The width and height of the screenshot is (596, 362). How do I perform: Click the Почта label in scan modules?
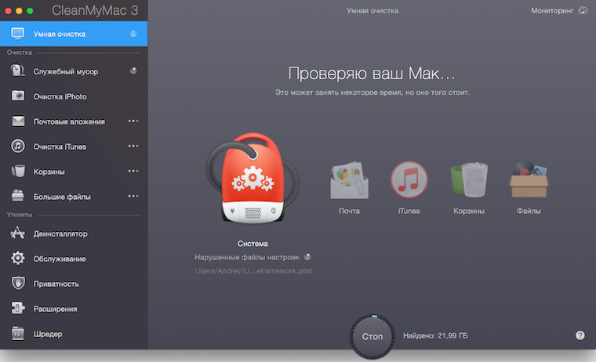click(349, 211)
